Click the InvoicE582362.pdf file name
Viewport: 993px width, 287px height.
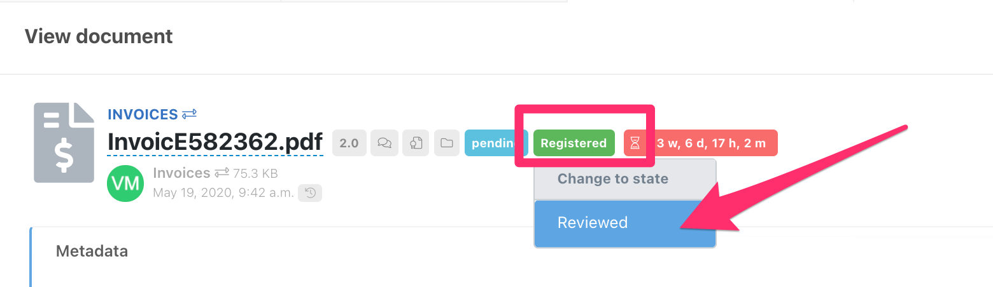point(215,143)
